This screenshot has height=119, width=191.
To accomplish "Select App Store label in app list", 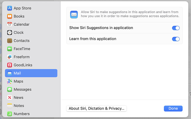I will [x=22, y=8].
